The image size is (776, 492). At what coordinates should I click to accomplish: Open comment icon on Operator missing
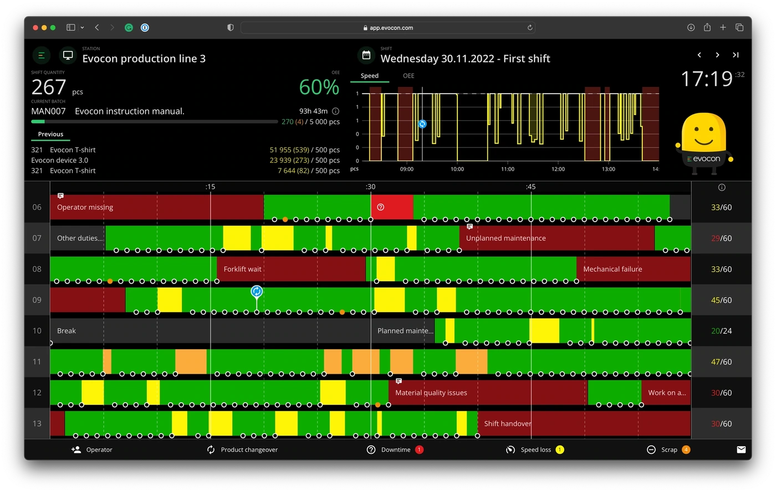tap(61, 196)
